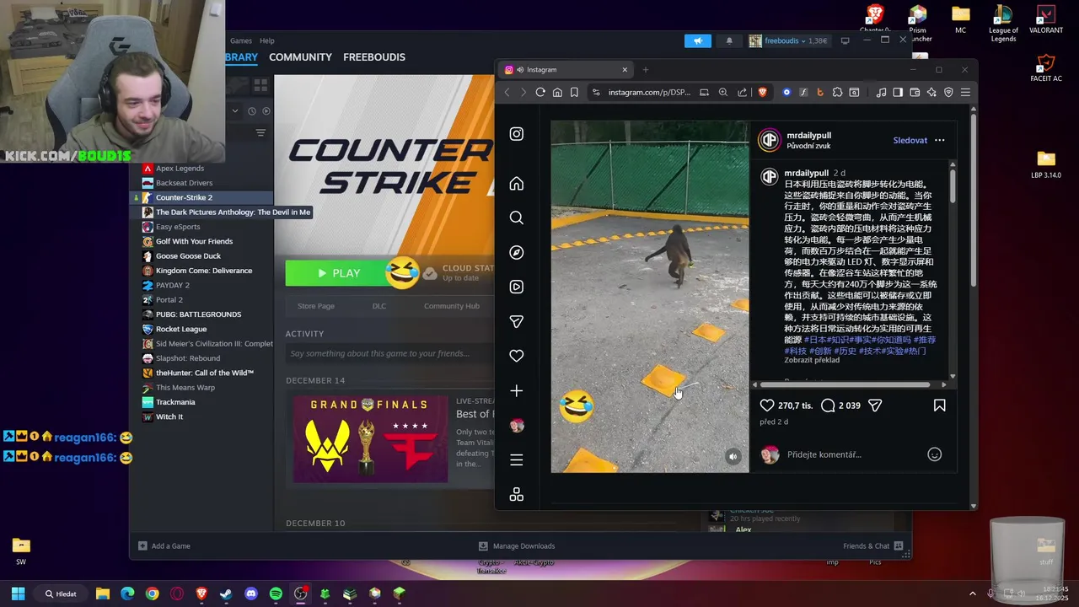Show hidden system tray icons chevron
This screenshot has height=607, width=1079.
coord(972,594)
